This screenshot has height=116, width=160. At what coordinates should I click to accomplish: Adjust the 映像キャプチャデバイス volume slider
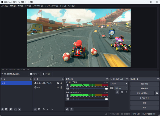[x=89, y=99]
